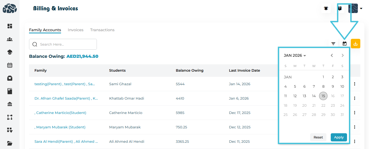The image size is (369, 149).
Task: Expand the JAN 2026 month dropdown
Action: click(295, 55)
